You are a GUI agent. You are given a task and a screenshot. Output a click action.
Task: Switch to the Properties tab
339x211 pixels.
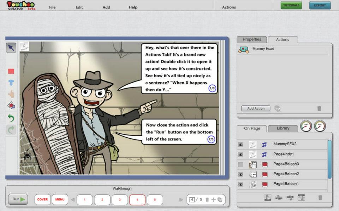(252, 39)
